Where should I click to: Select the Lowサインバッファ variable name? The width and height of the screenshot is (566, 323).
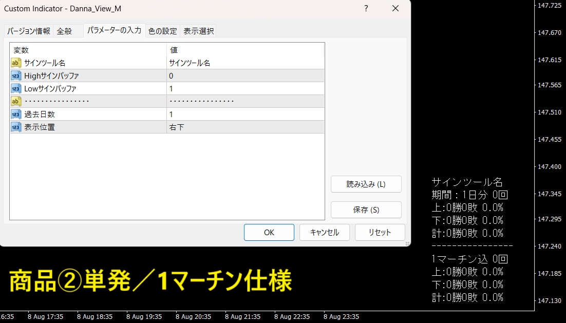coord(50,88)
